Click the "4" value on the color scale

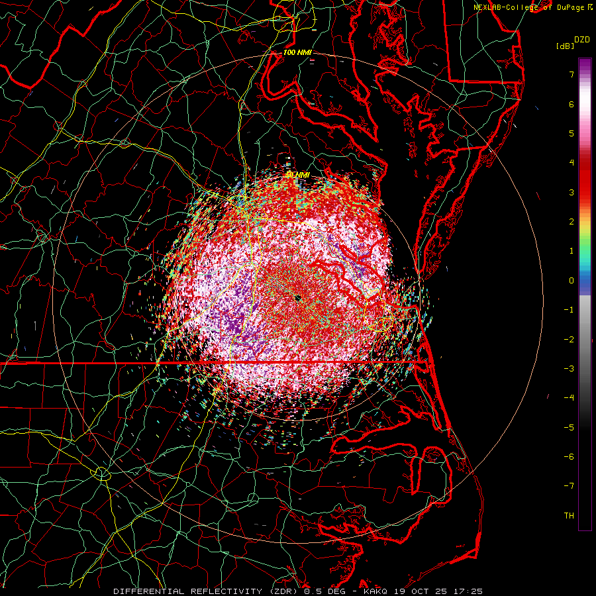pyautogui.click(x=571, y=163)
